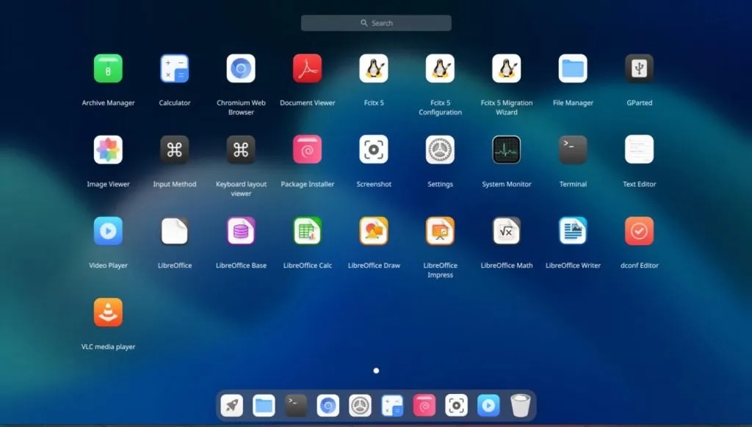Image resolution: width=752 pixels, height=427 pixels.
Task: Open LibreOffice Math formula editor
Action: coord(506,231)
